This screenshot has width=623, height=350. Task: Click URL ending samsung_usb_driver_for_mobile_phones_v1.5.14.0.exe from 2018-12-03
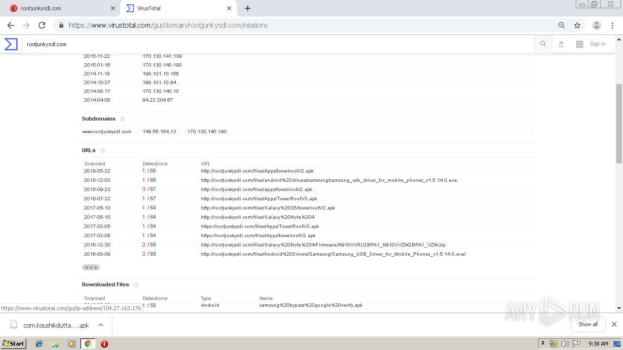[329, 180]
